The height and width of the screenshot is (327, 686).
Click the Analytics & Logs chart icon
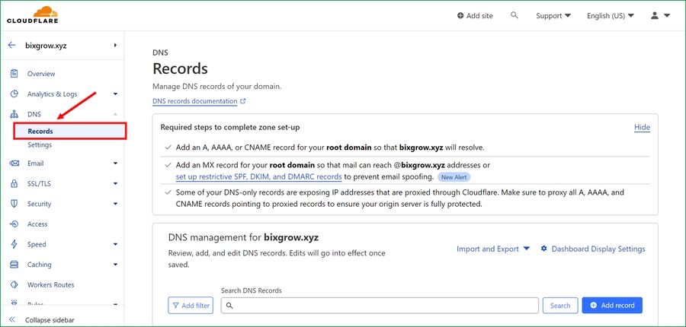pyautogui.click(x=13, y=94)
